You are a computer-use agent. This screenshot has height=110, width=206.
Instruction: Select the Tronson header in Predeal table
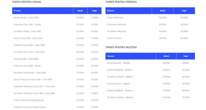(129, 11)
